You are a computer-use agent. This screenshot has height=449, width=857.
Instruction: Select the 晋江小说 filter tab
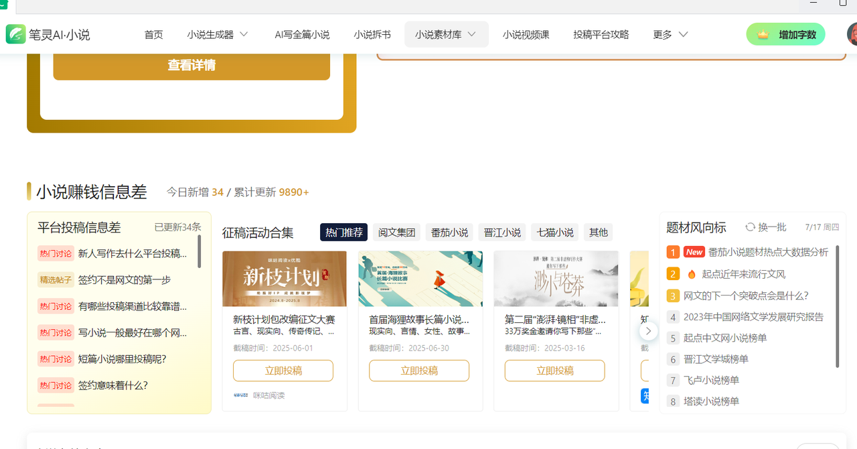tap(502, 233)
